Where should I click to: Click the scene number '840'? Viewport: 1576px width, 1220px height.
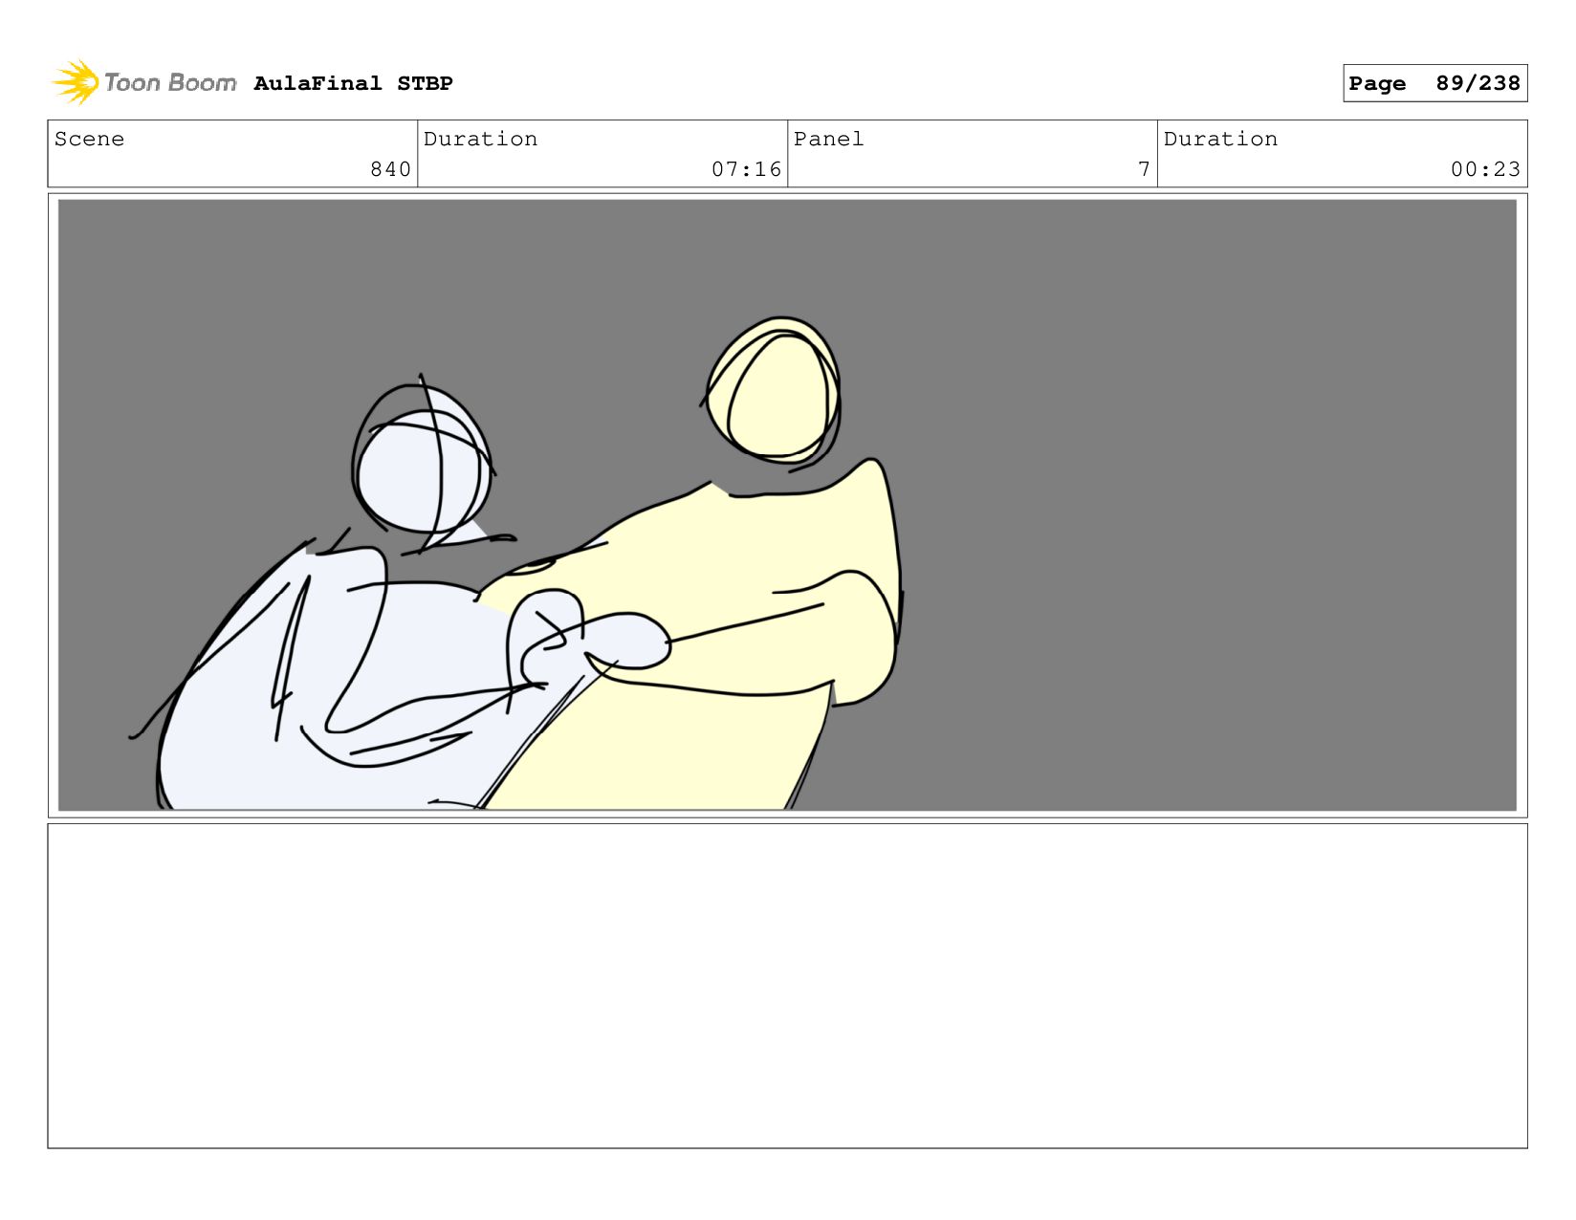(390, 169)
